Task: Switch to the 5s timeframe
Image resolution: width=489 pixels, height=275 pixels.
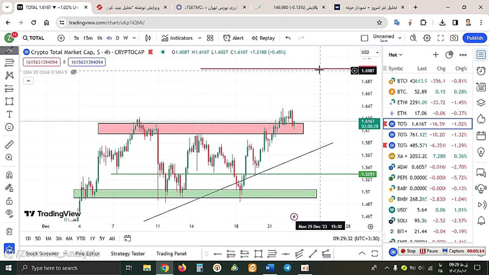Action: [77, 38]
